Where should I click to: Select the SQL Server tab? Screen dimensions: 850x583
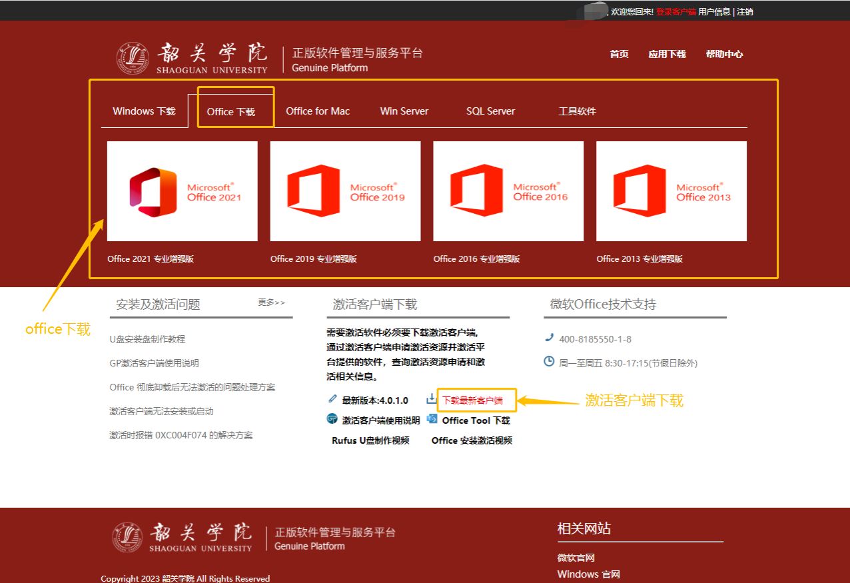tap(490, 111)
